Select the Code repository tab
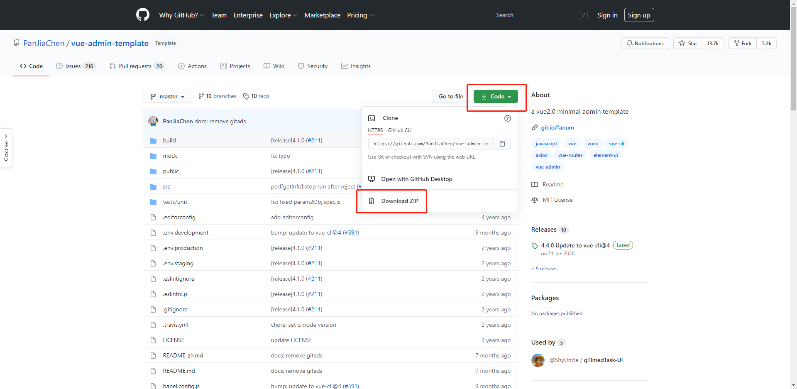This screenshot has width=797, height=389. point(31,66)
